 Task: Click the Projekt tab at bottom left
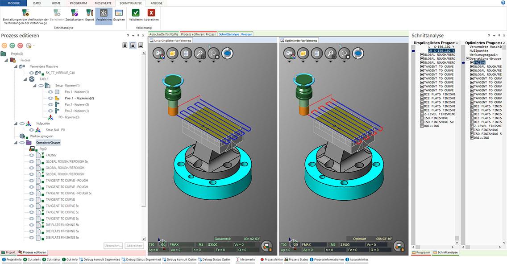9,252
